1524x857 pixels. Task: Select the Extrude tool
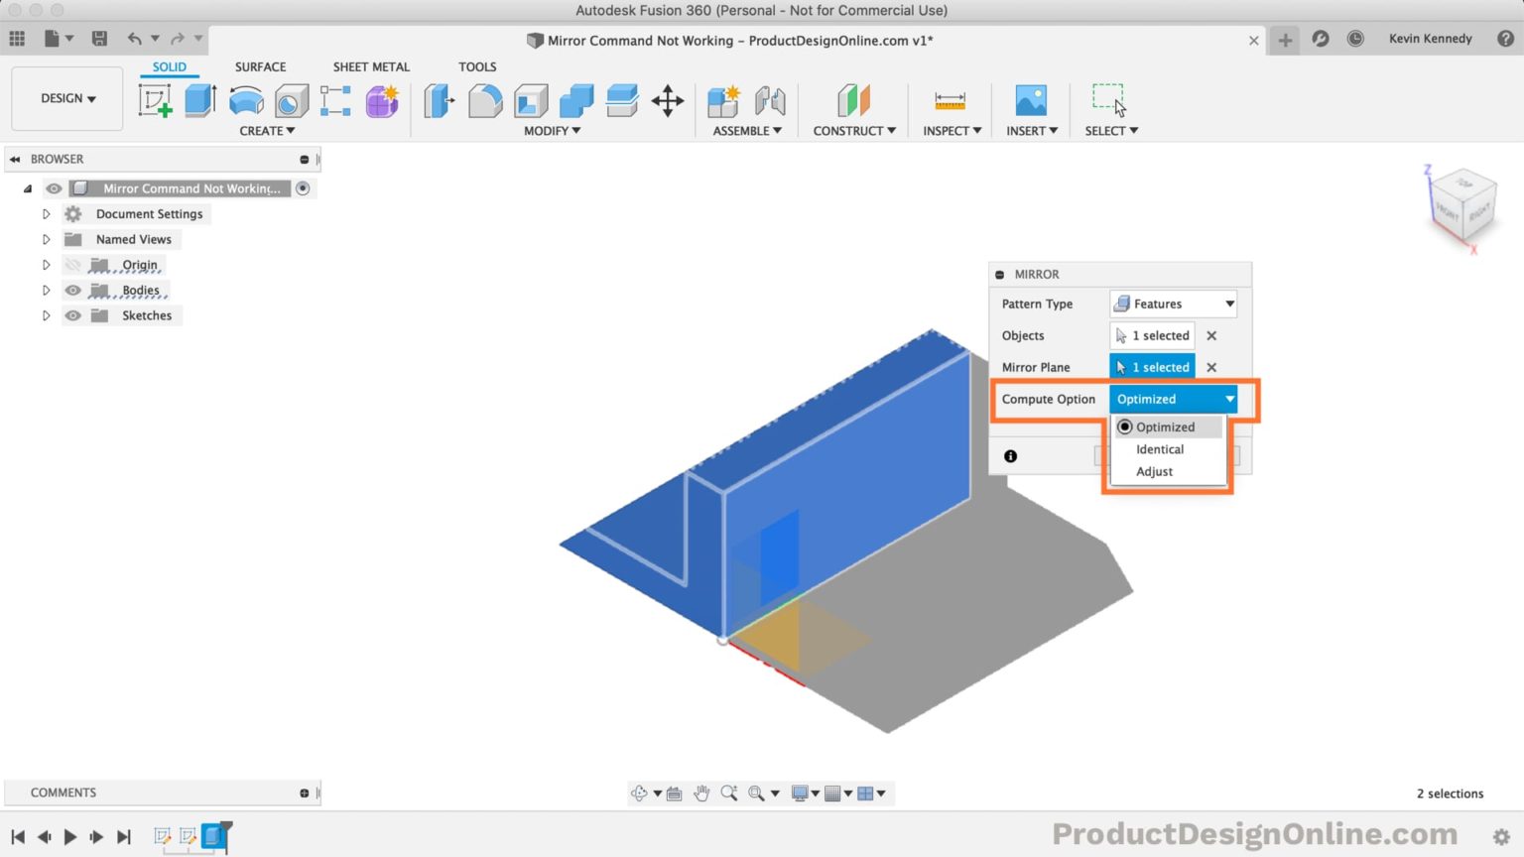pos(199,100)
